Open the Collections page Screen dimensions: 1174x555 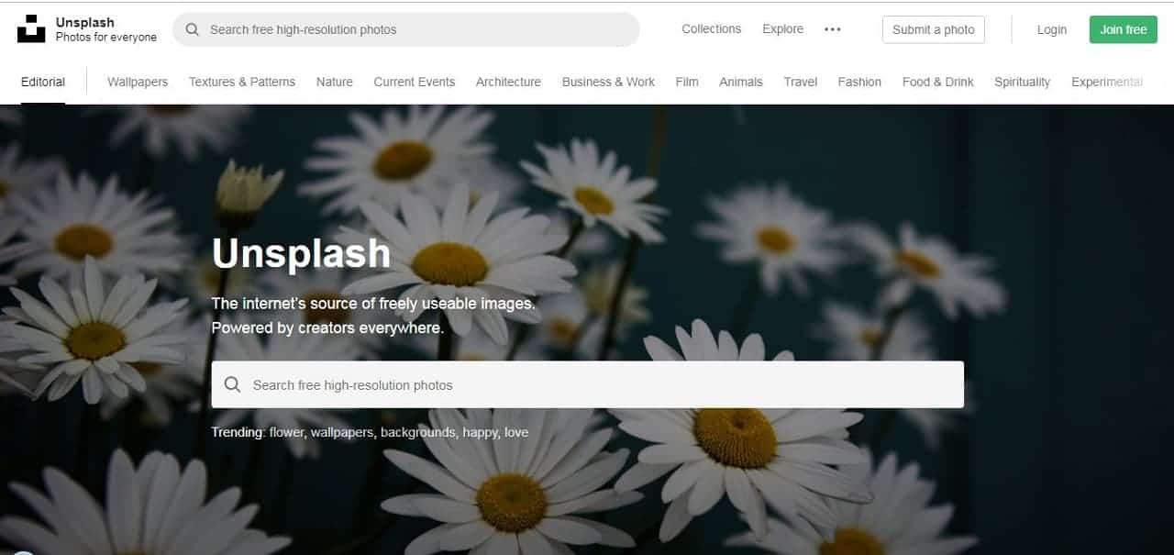click(x=711, y=29)
